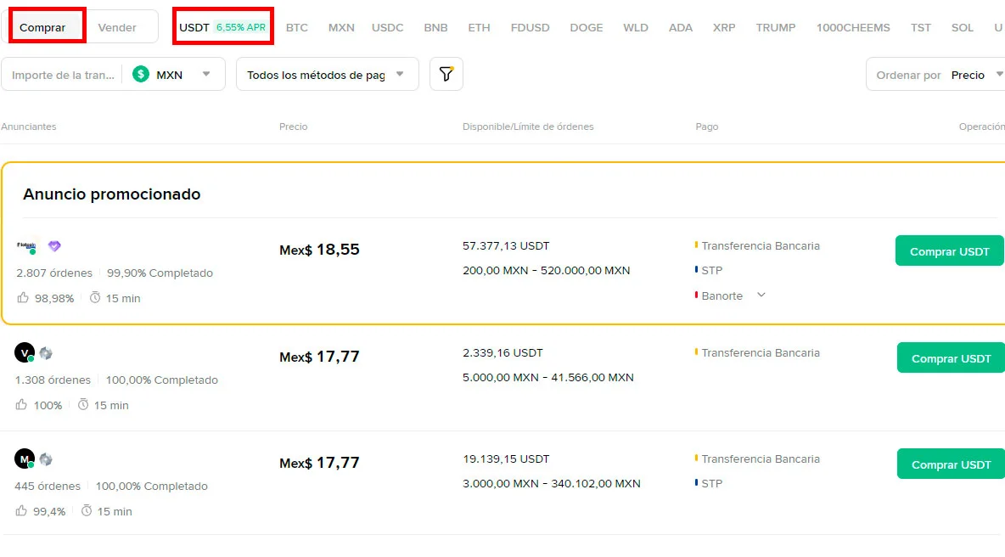Click the clock icon in promoted ad row
This screenshot has height=557, width=1005.
point(95,297)
